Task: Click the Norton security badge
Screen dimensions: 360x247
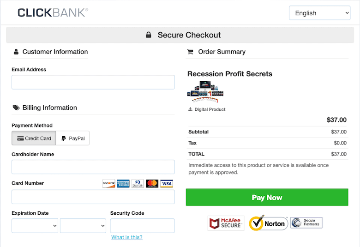Action: coord(268,223)
